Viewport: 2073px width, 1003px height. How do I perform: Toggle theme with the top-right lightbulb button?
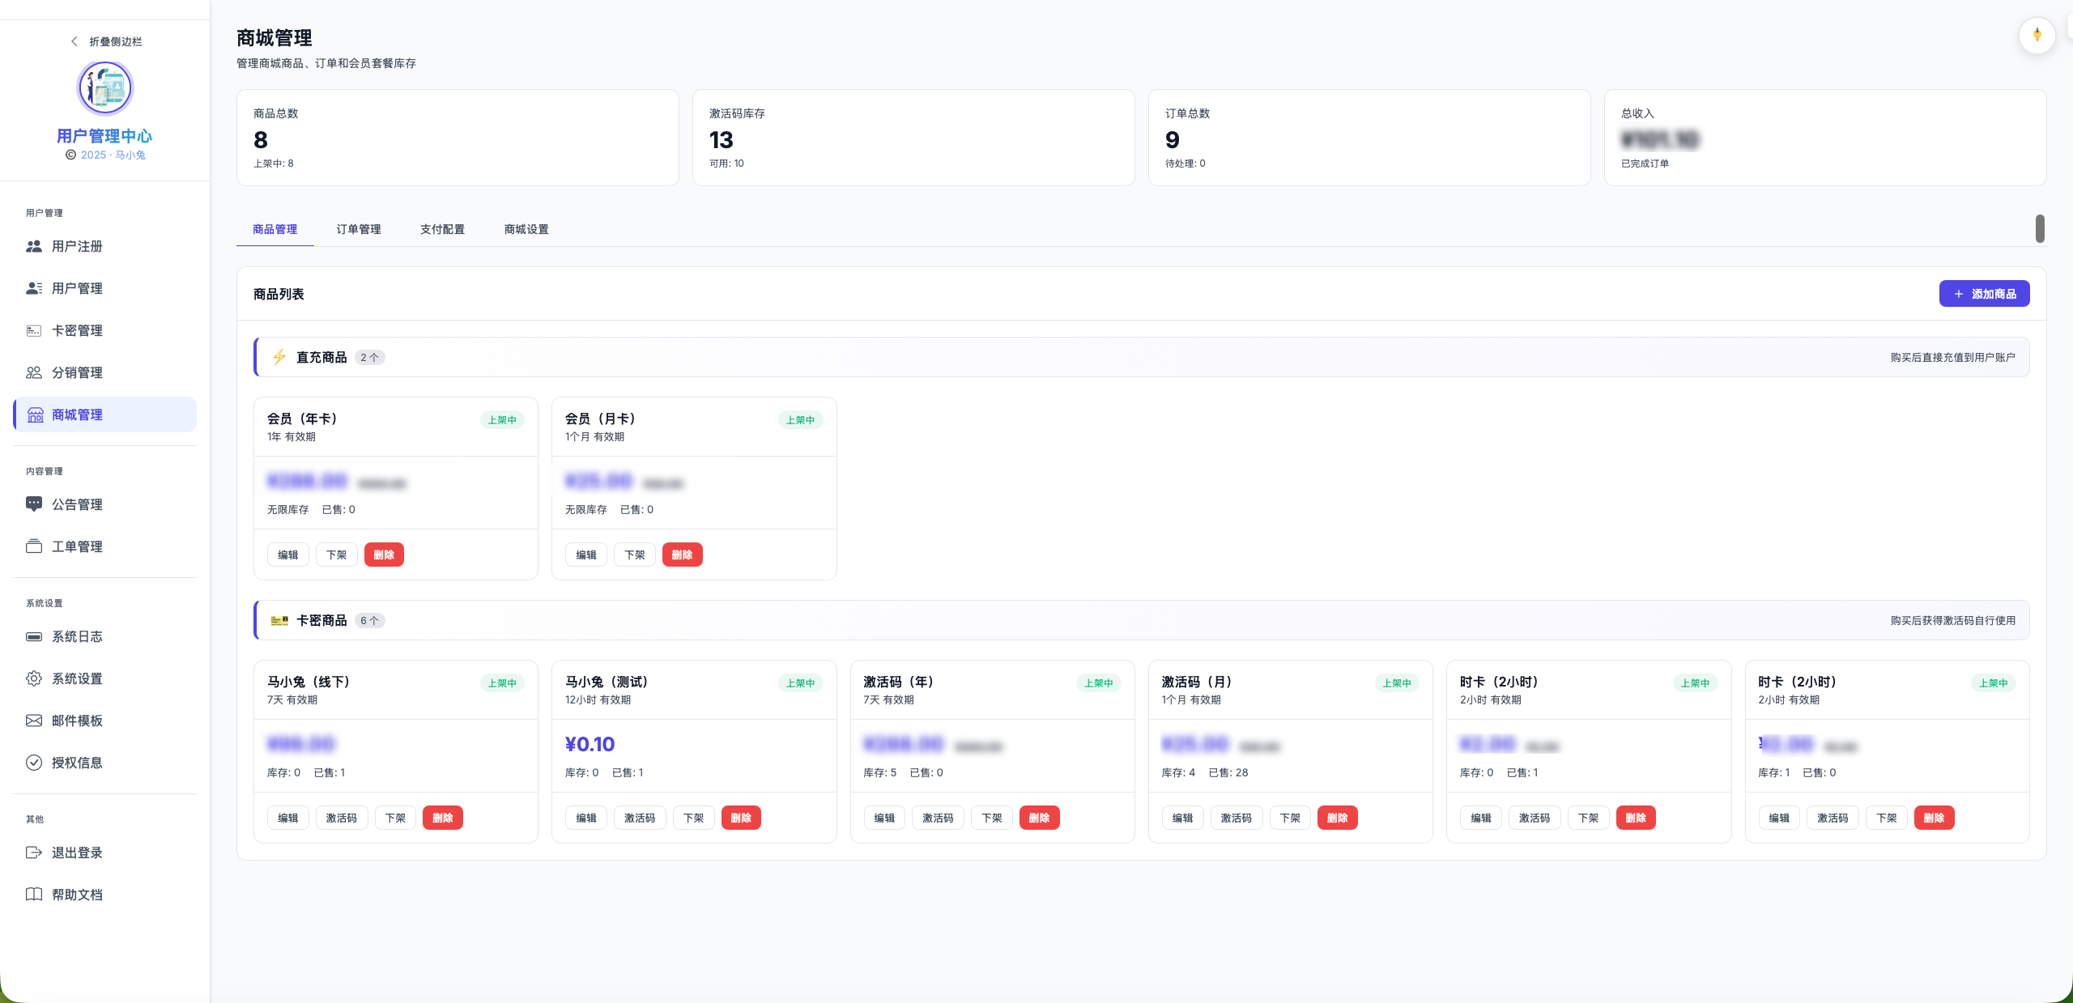pos(2037,36)
